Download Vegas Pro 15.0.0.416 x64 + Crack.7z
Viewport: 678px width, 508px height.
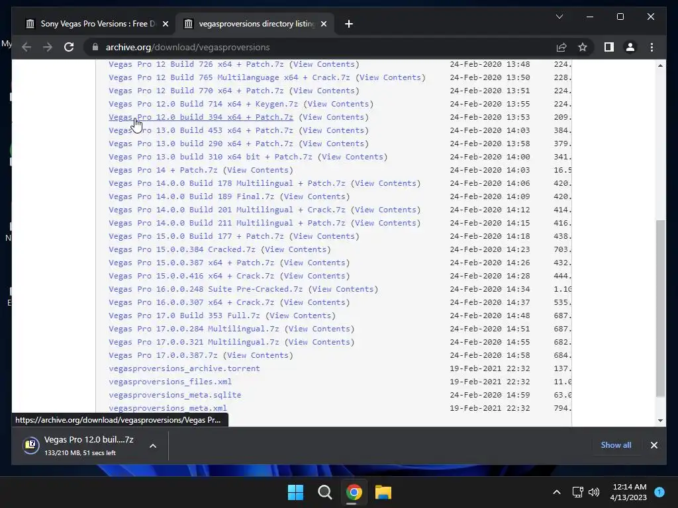point(191,276)
